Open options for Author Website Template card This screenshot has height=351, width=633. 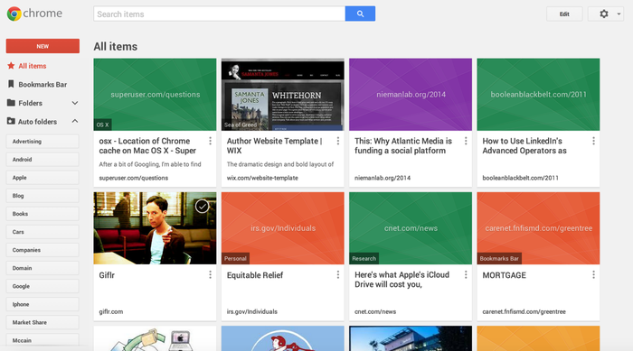coord(338,141)
